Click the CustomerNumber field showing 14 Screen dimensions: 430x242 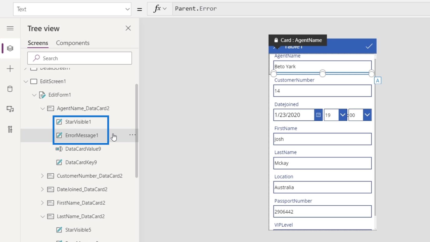click(322, 91)
